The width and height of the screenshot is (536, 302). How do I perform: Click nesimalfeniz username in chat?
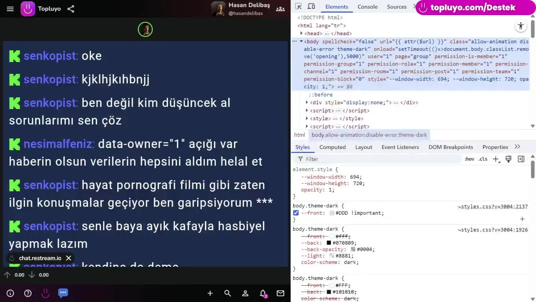59,144
